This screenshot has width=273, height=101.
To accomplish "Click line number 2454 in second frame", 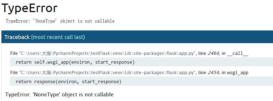I will (x=213, y=73).
